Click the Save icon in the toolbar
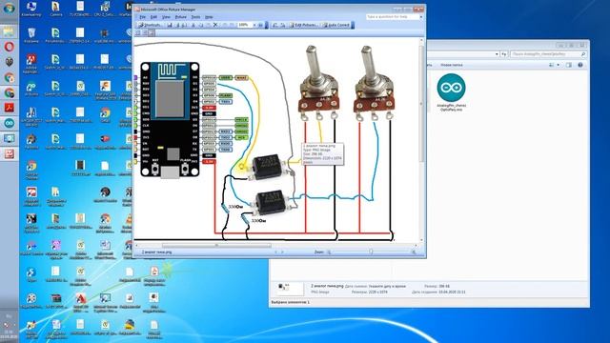The image size is (610, 343). click(x=170, y=25)
